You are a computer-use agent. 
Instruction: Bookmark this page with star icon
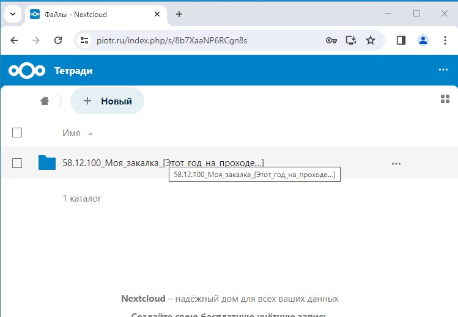click(x=371, y=40)
